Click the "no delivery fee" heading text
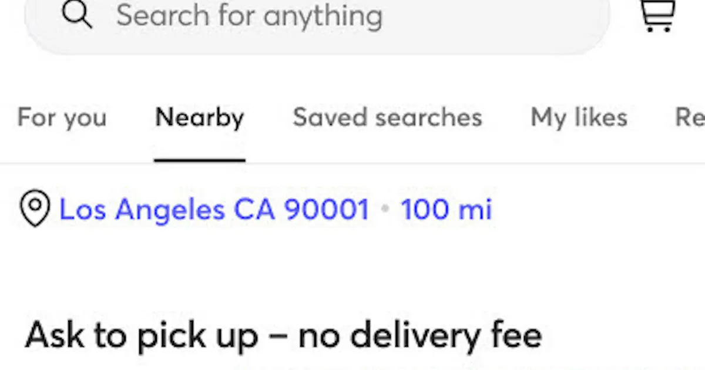 (x=420, y=335)
